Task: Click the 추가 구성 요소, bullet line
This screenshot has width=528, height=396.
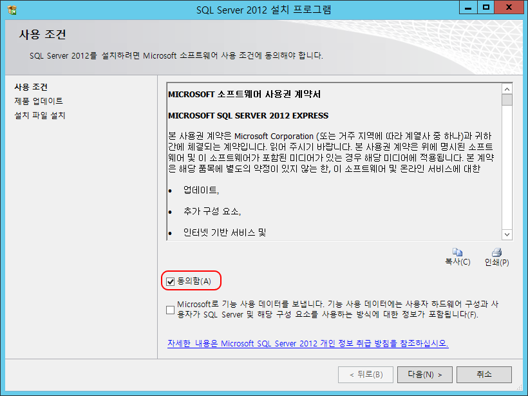Action: coord(212,211)
